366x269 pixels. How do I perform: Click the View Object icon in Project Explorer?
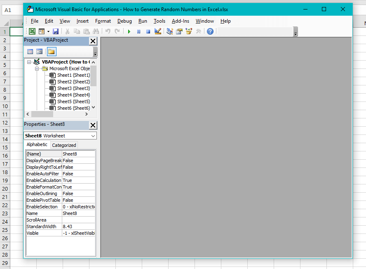point(39,51)
